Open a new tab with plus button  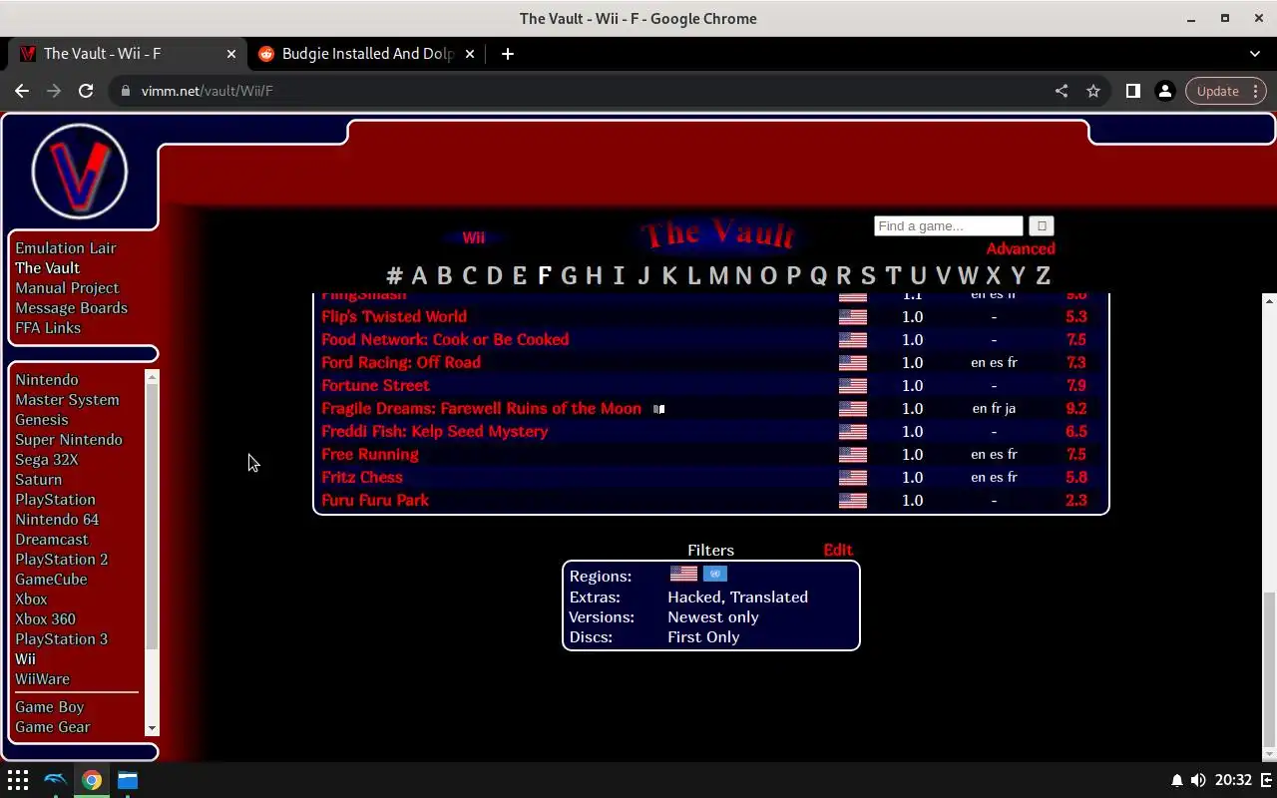(507, 54)
